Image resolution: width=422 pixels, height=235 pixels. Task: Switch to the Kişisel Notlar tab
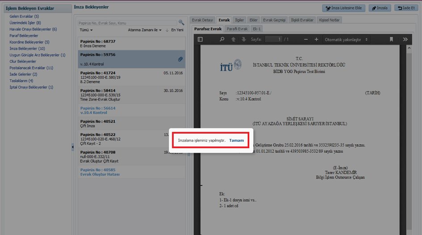click(329, 20)
